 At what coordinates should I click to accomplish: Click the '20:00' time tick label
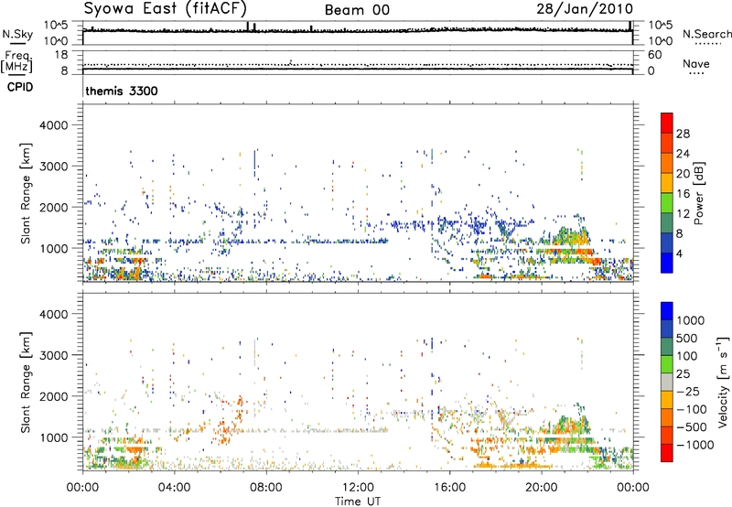coord(542,488)
